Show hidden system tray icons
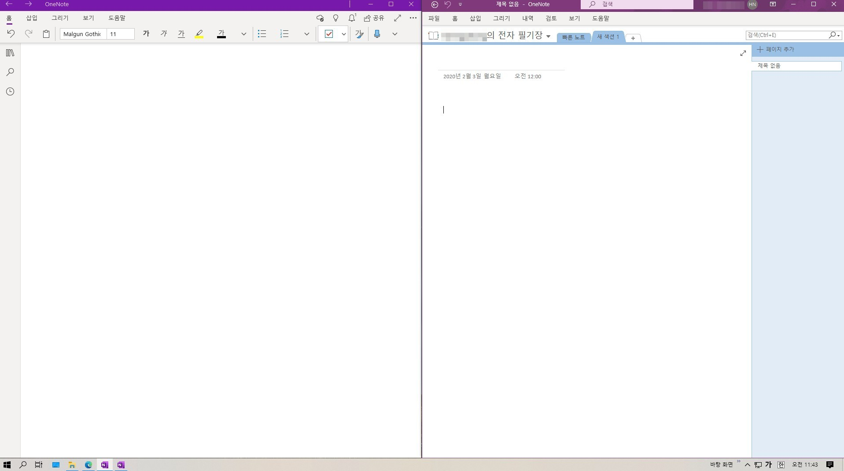 pos(748,464)
